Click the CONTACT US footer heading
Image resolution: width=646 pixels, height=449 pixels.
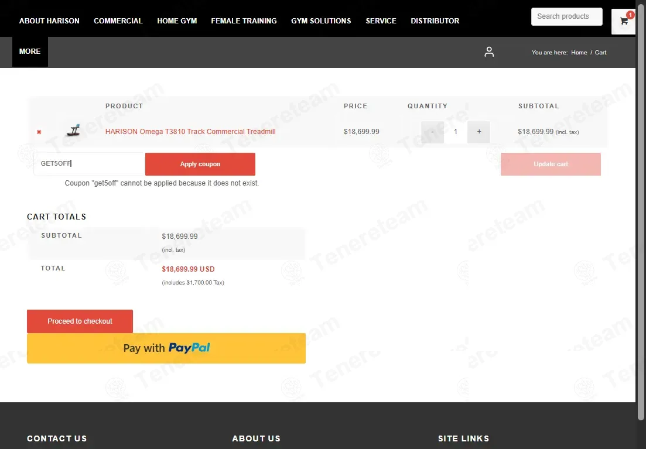(57, 438)
